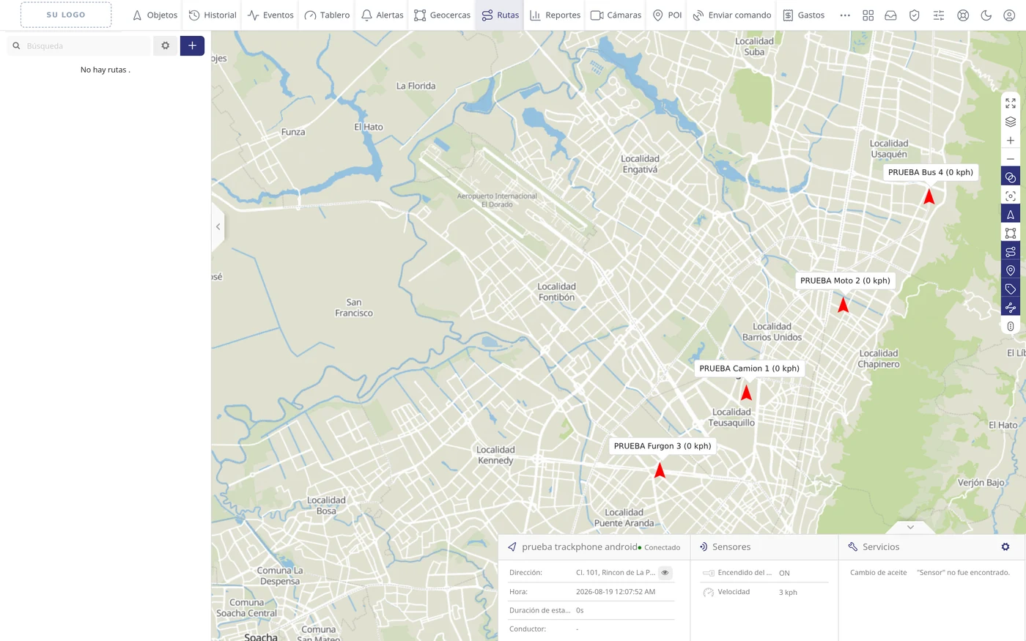1026x641 pixels.
Task: Select PRUEBA Bus 4 marker
Action: tap(929, 196)
